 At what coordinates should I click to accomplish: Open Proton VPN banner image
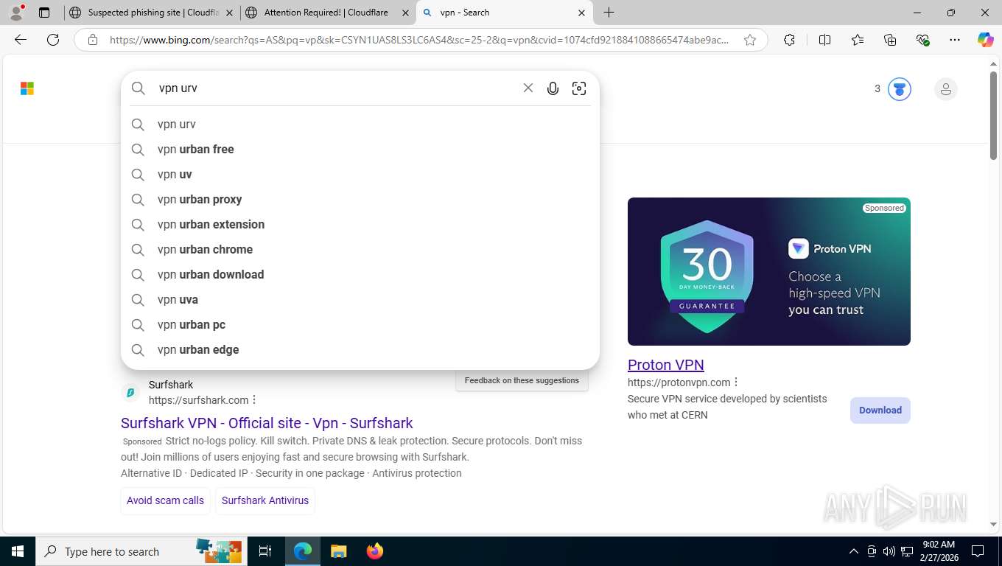769,271
